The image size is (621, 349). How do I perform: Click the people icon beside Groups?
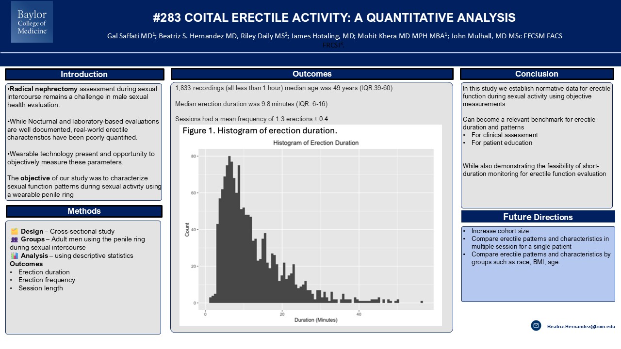[x=14, y=239]
